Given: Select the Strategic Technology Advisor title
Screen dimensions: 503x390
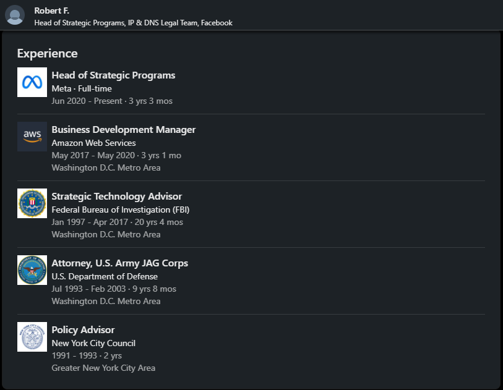Looking at the screenshot, I should click(116, 197).
